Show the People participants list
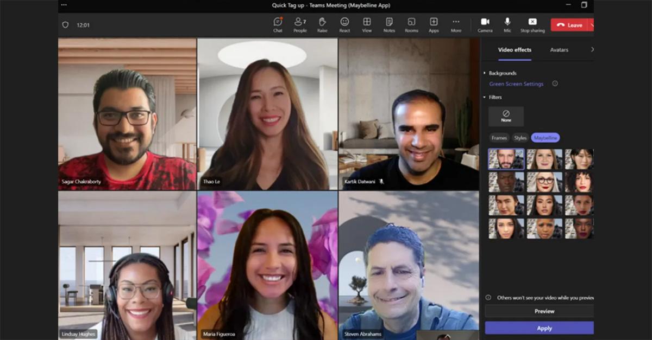 click(300, 24)
